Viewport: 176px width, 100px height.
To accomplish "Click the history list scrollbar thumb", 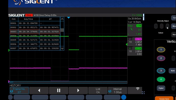I will click(x=62, y=30).
